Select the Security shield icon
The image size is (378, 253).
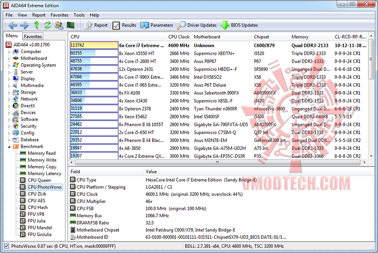(x=16, y=126)
